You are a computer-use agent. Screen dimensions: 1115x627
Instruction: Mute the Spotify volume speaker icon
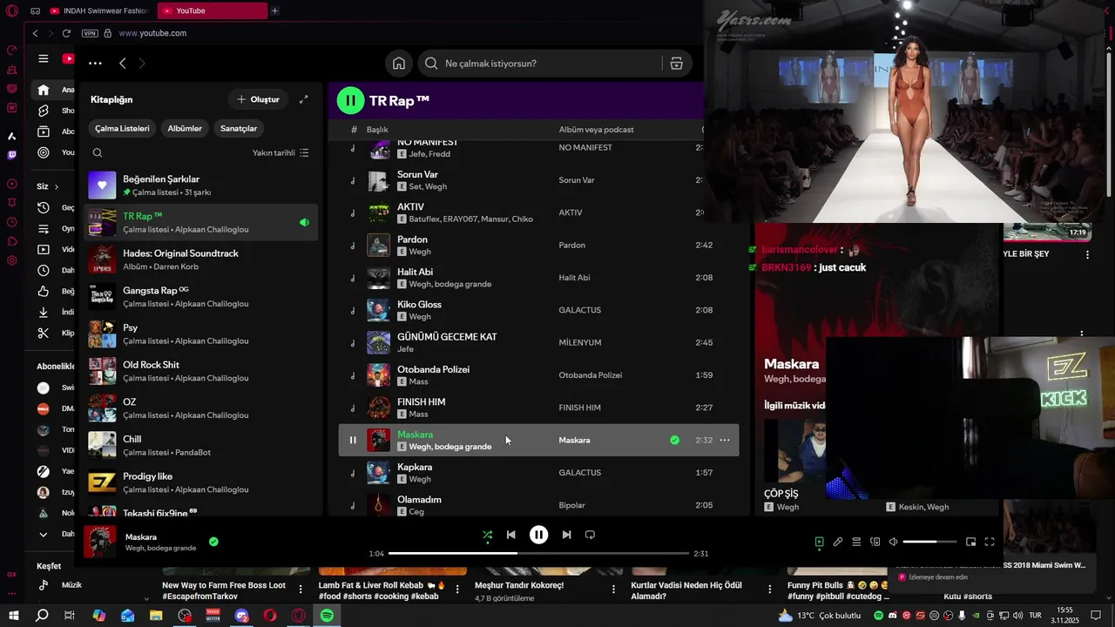(893, 542)
